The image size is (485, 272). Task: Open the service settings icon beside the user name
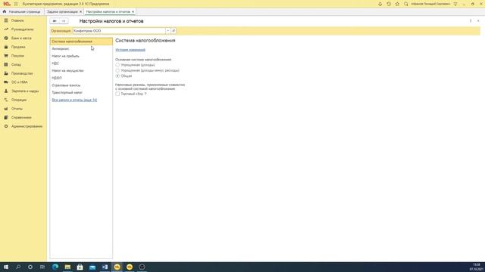point(455,4)
